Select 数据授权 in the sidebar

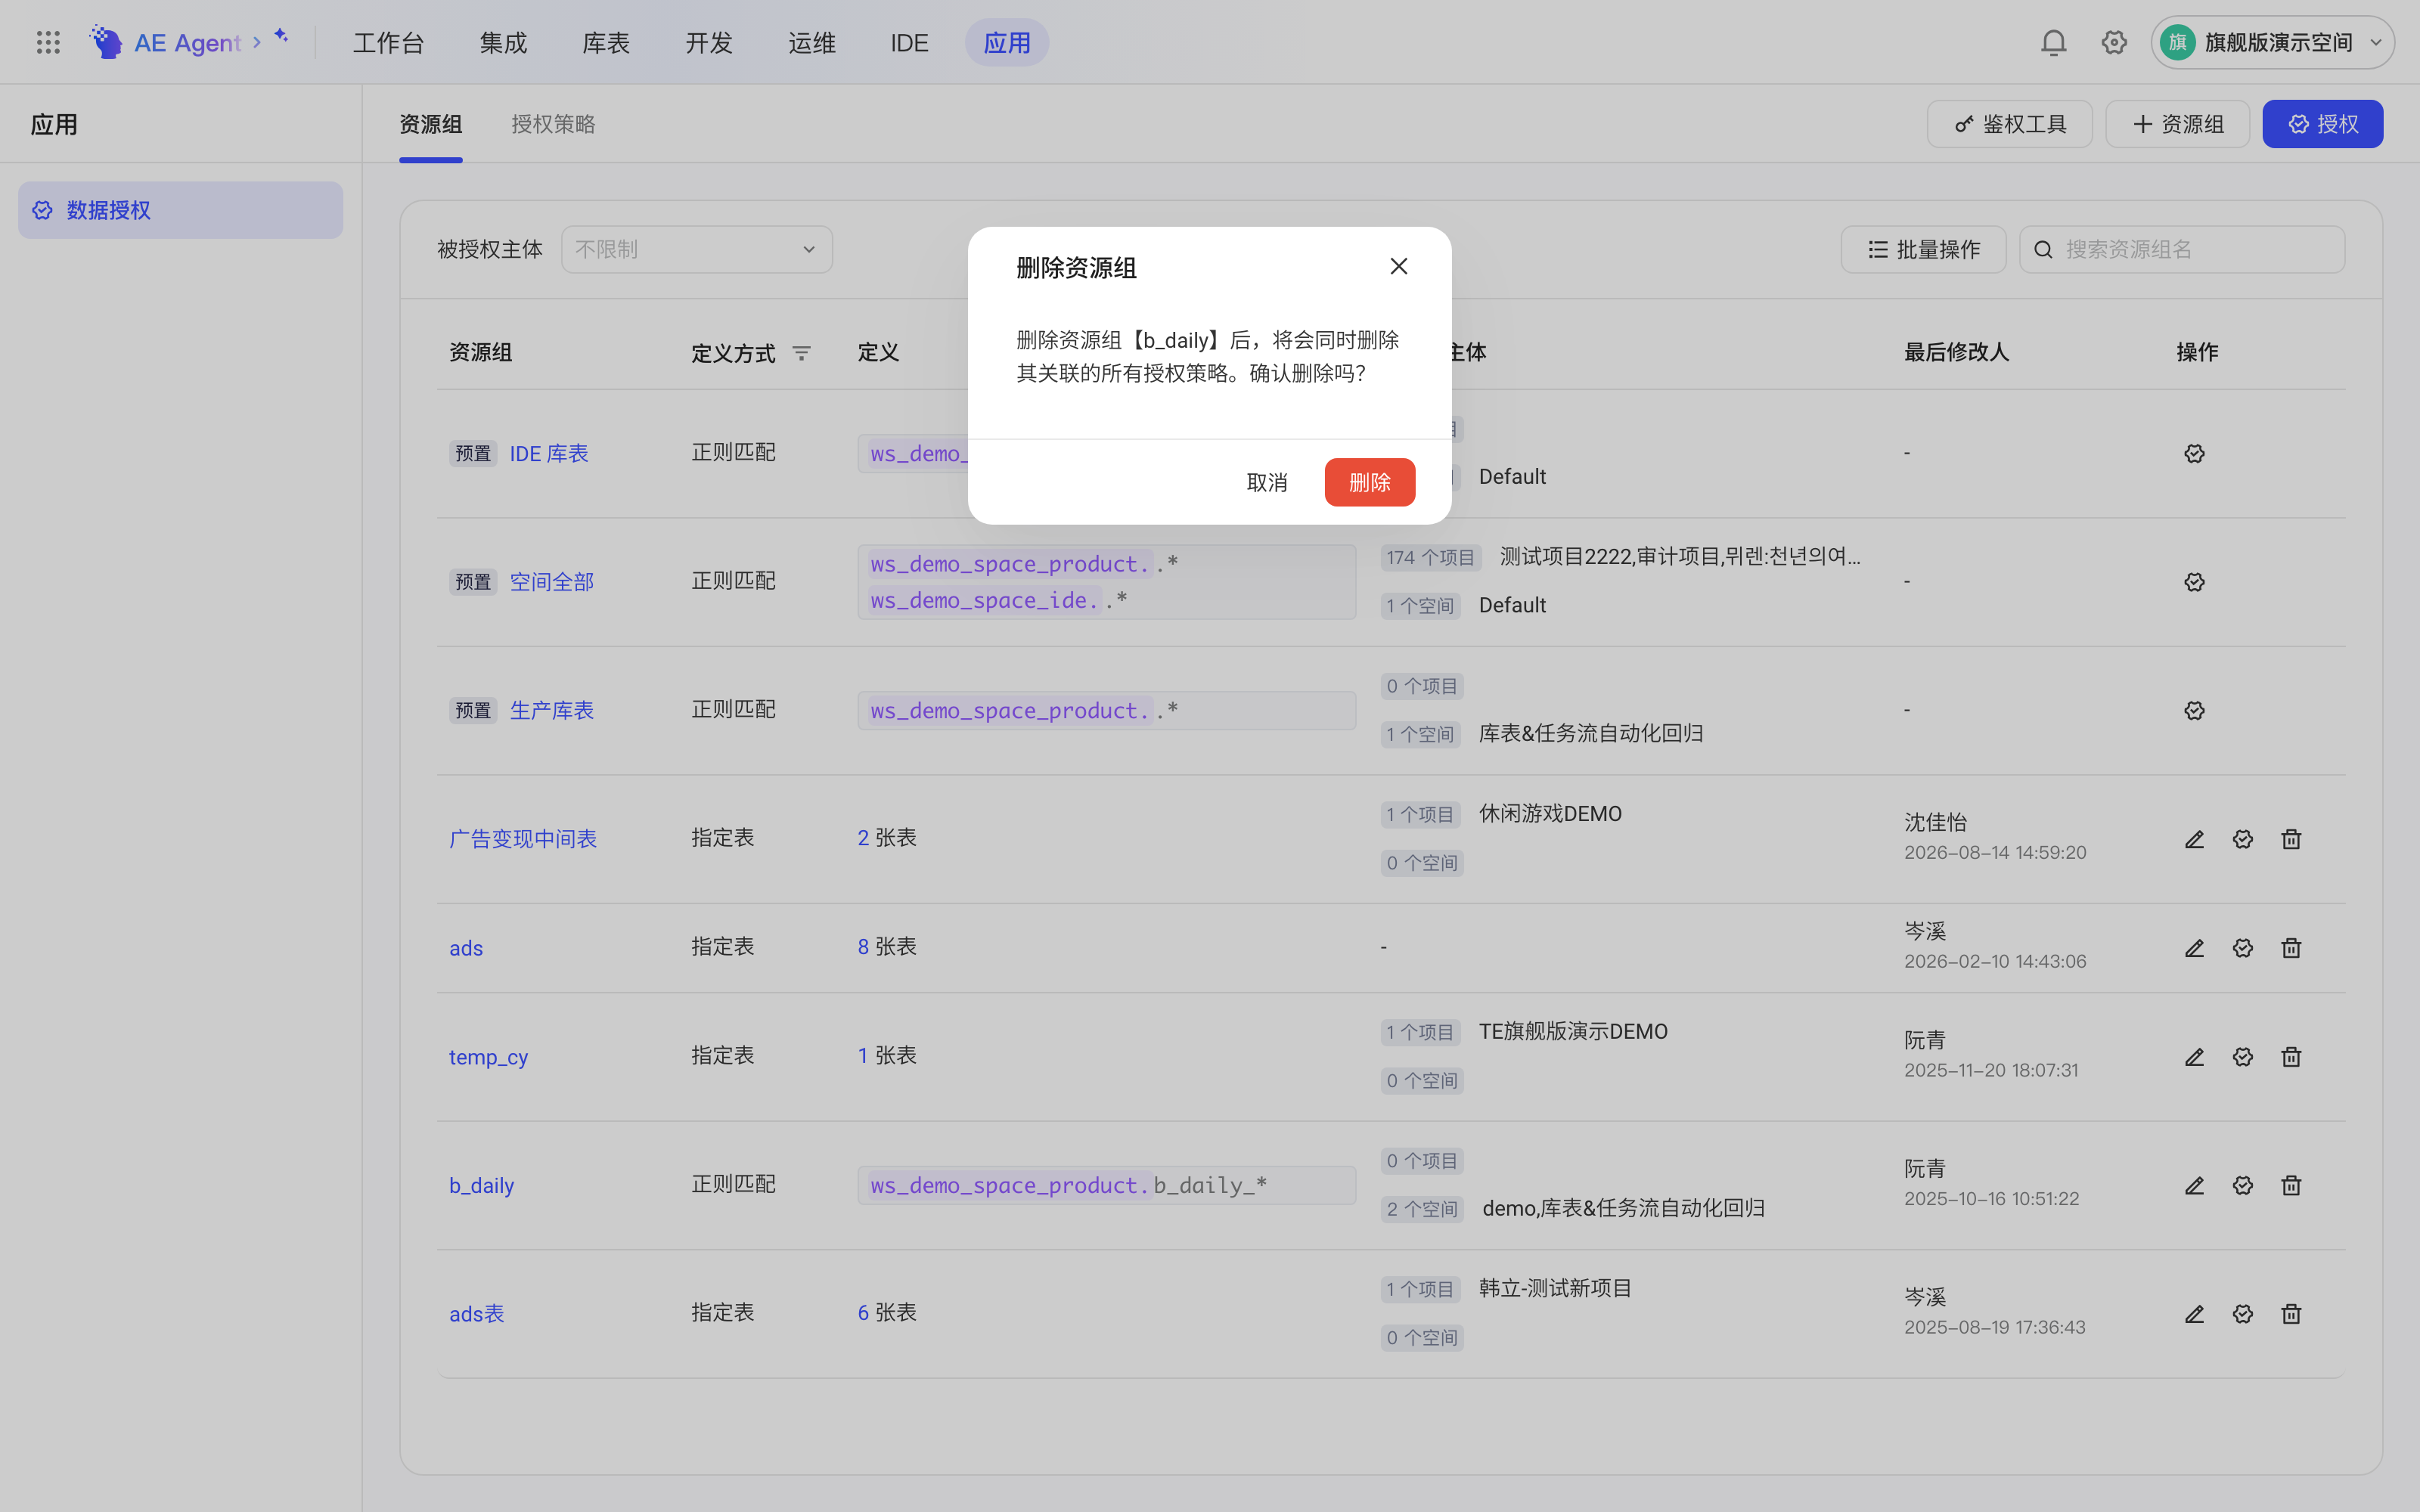coord(180,210)
